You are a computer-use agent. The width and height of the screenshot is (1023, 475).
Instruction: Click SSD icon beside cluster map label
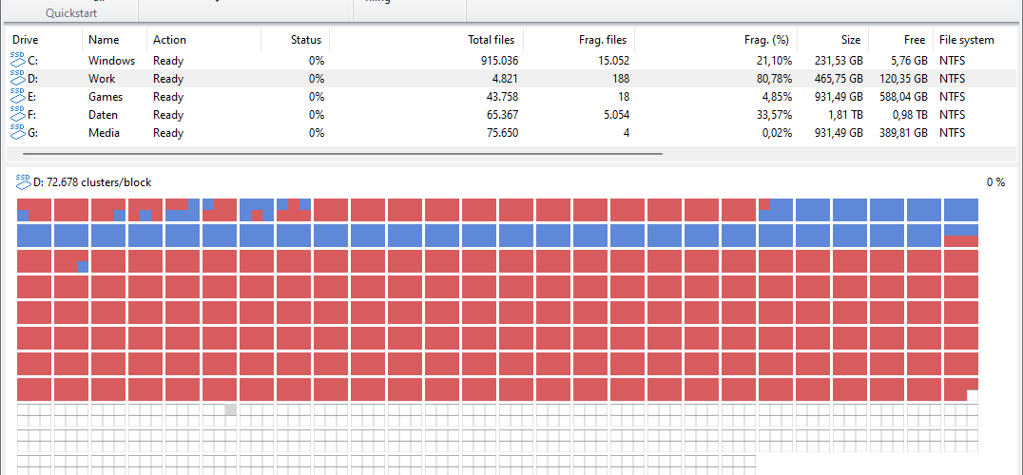[x=24, y=181]
